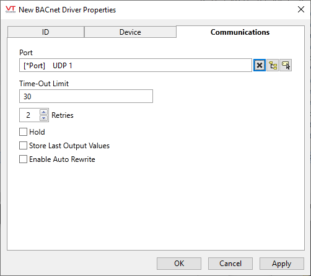Increase the Retries value with up arrow

pos(43,112)
